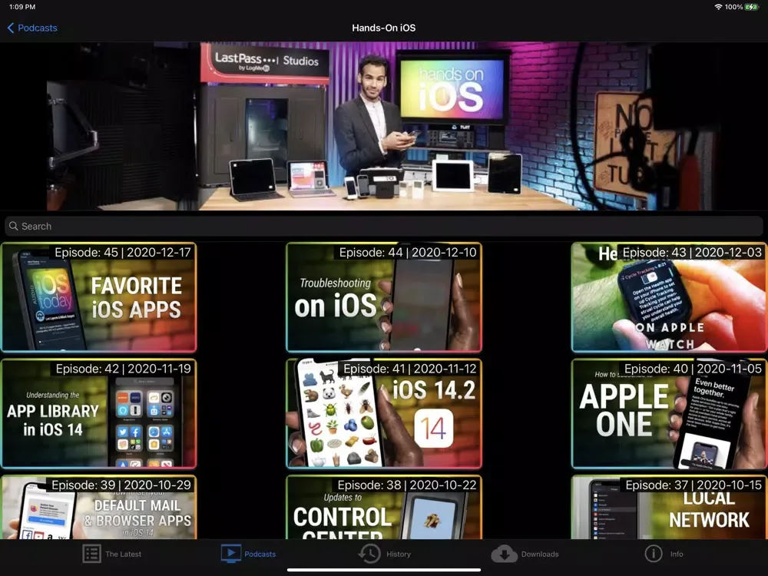The width and height of the screenshot is (768, 576).
Task: Tap the magnifying glass search icon
Action: coord(13,227)
